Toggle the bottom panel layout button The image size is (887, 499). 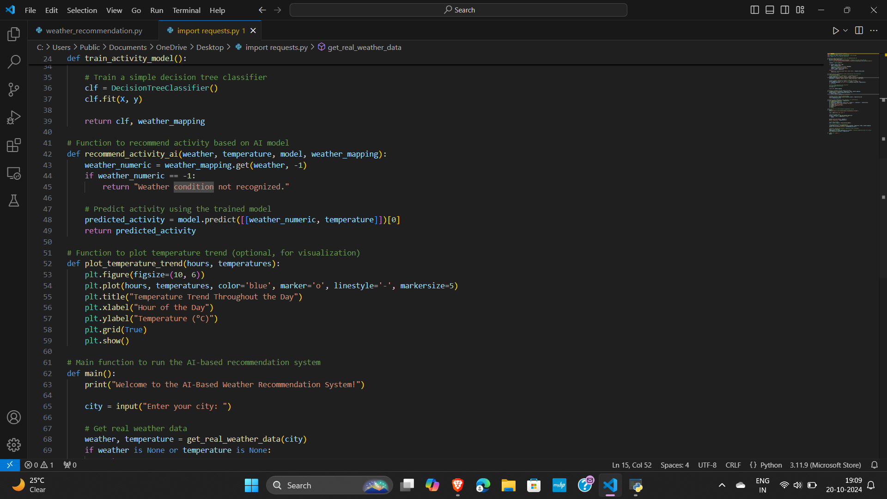(770, 10)
